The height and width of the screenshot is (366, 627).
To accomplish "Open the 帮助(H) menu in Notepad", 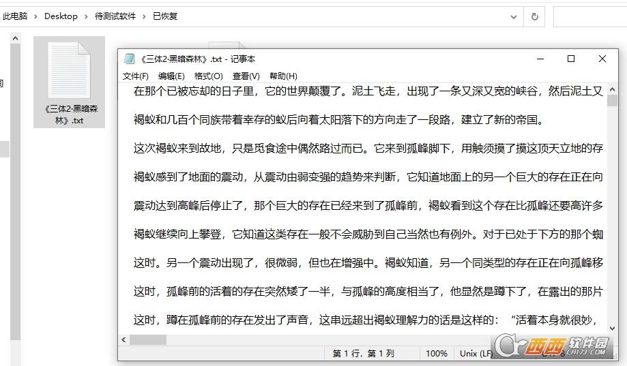I will click(x=283, y=76).
